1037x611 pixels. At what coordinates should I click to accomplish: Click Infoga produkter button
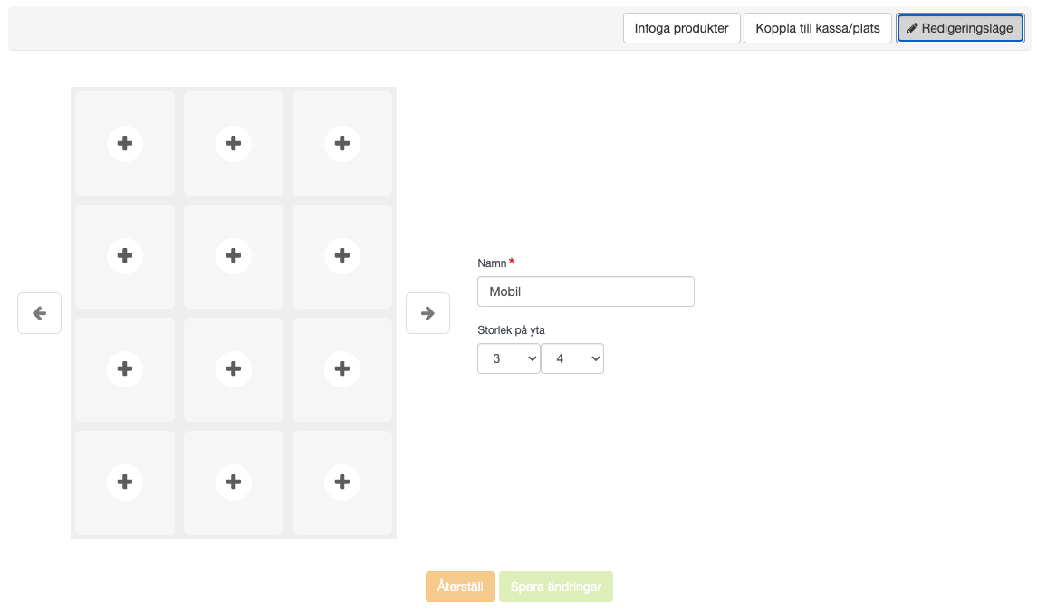coord(682,28)
